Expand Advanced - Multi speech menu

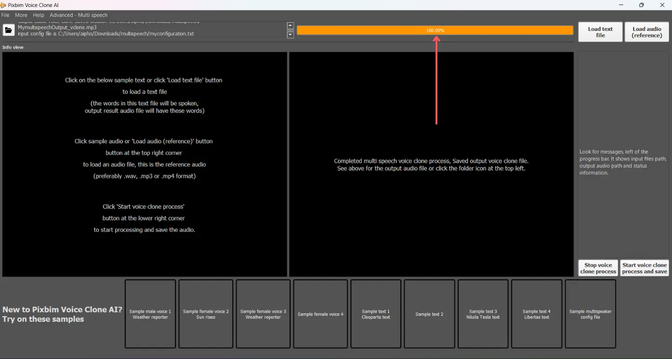click(78, 15)
